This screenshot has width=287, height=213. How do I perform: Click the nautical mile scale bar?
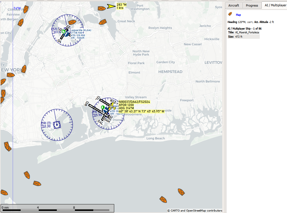coord(57,208)
